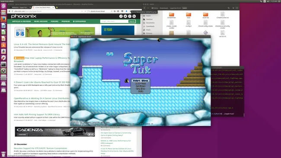Select Start Game in SuperTux menu
281x158 pixels.
(x=140, y=81)
